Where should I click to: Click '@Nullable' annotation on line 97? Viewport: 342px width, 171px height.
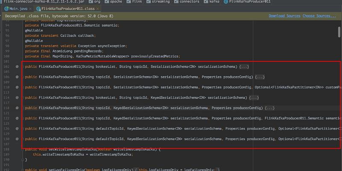coord(34,41)
